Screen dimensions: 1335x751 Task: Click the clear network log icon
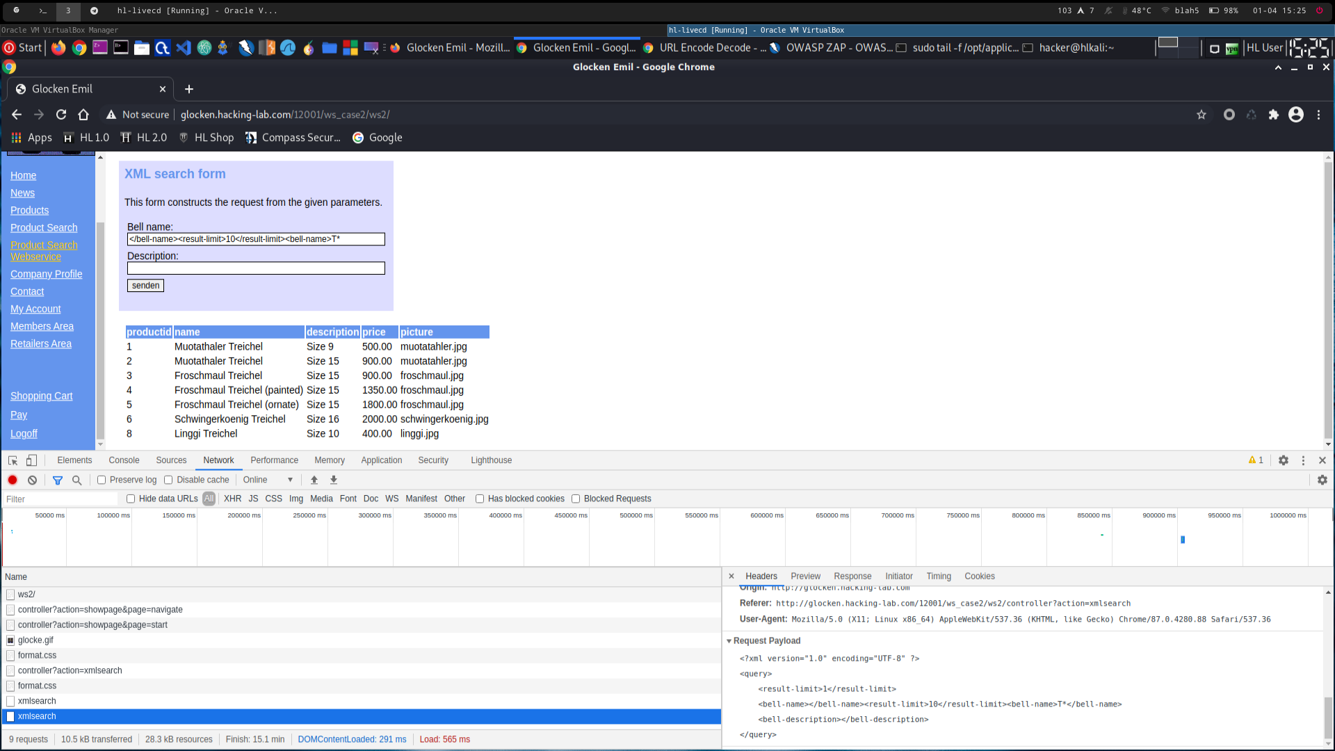coord(32,480)
